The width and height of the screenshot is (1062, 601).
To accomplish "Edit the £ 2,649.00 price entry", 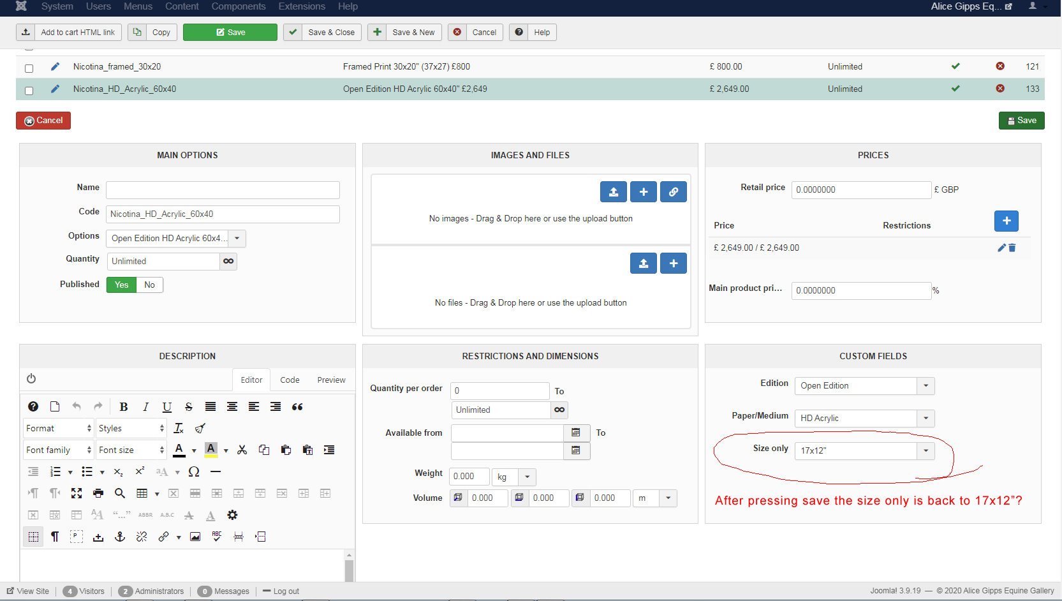I will click(x=1001, y=248).
